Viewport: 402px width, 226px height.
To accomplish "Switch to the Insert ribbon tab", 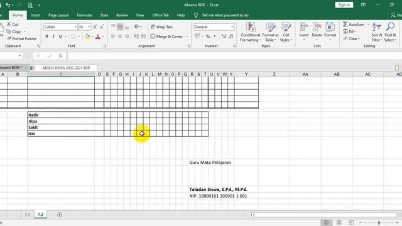I will 35,15.
